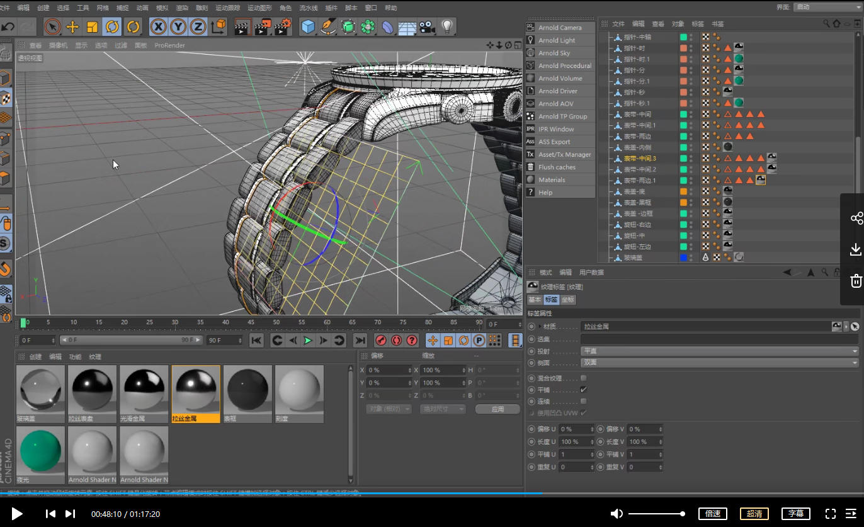
Task: Open the 侧面 side dropdown
Action: tap(719, 363)
